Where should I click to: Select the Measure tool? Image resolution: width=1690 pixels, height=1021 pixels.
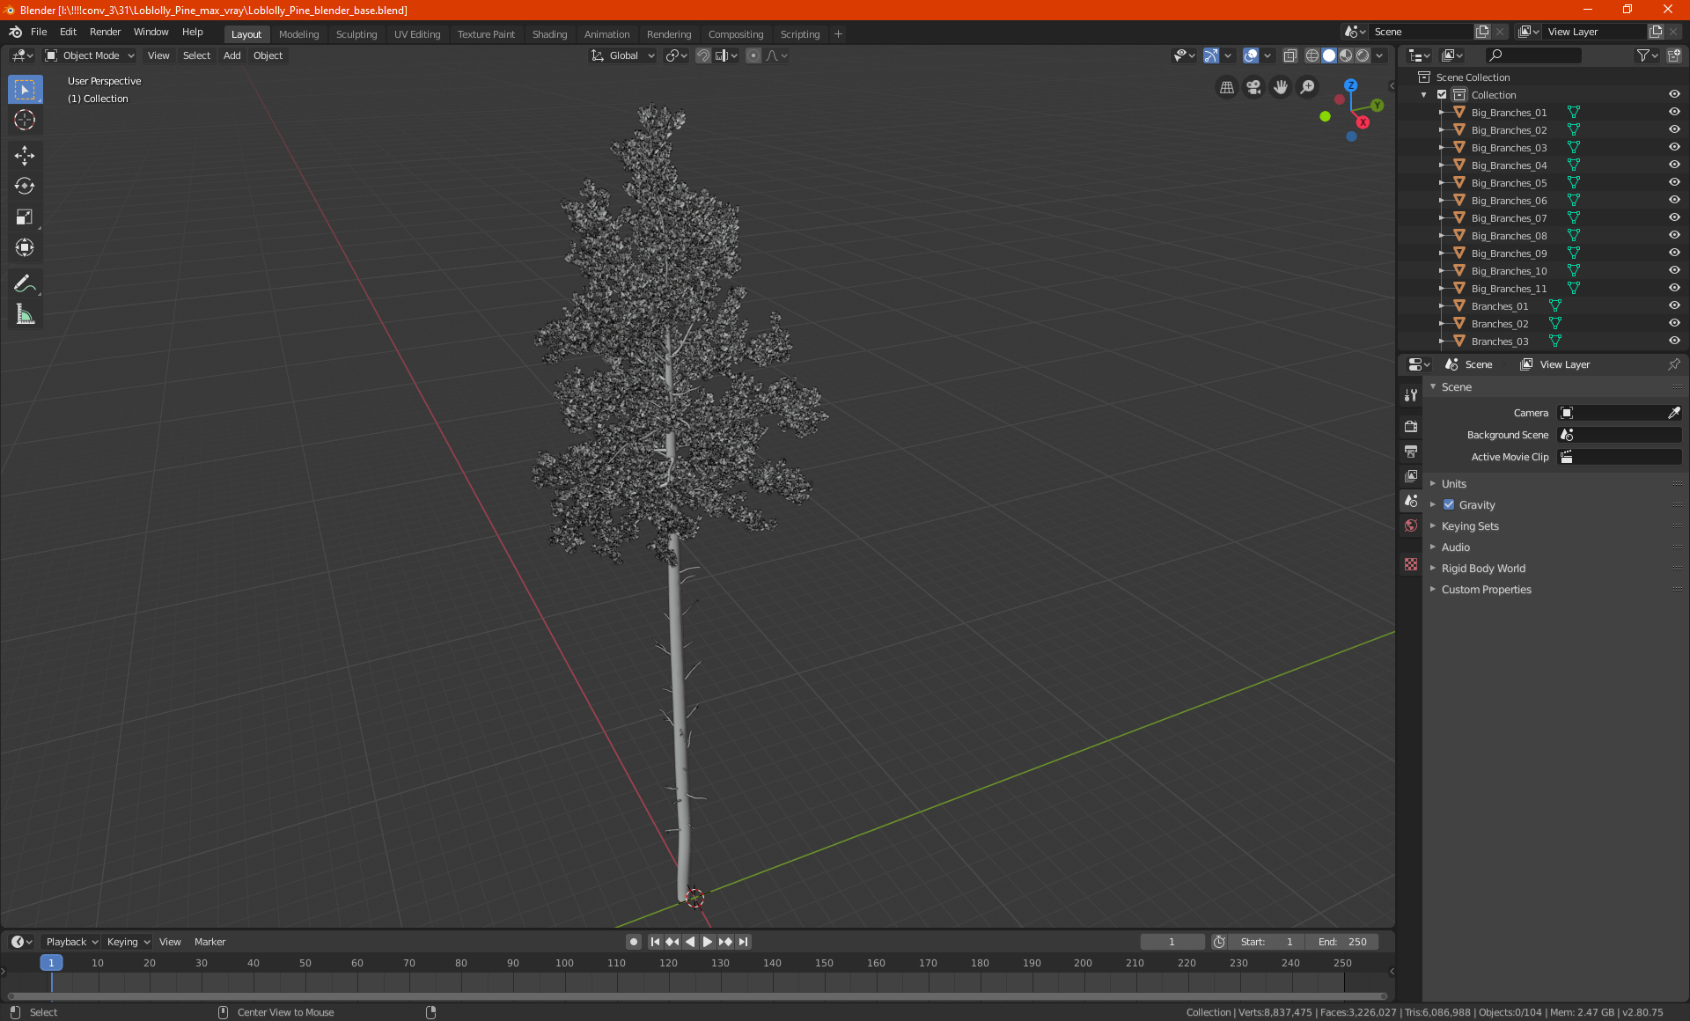[x=25, y=314]
